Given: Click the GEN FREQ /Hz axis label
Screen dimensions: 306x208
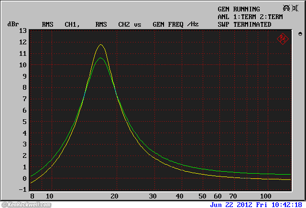Looking at the screenshot, I should (x=175, y=24).
